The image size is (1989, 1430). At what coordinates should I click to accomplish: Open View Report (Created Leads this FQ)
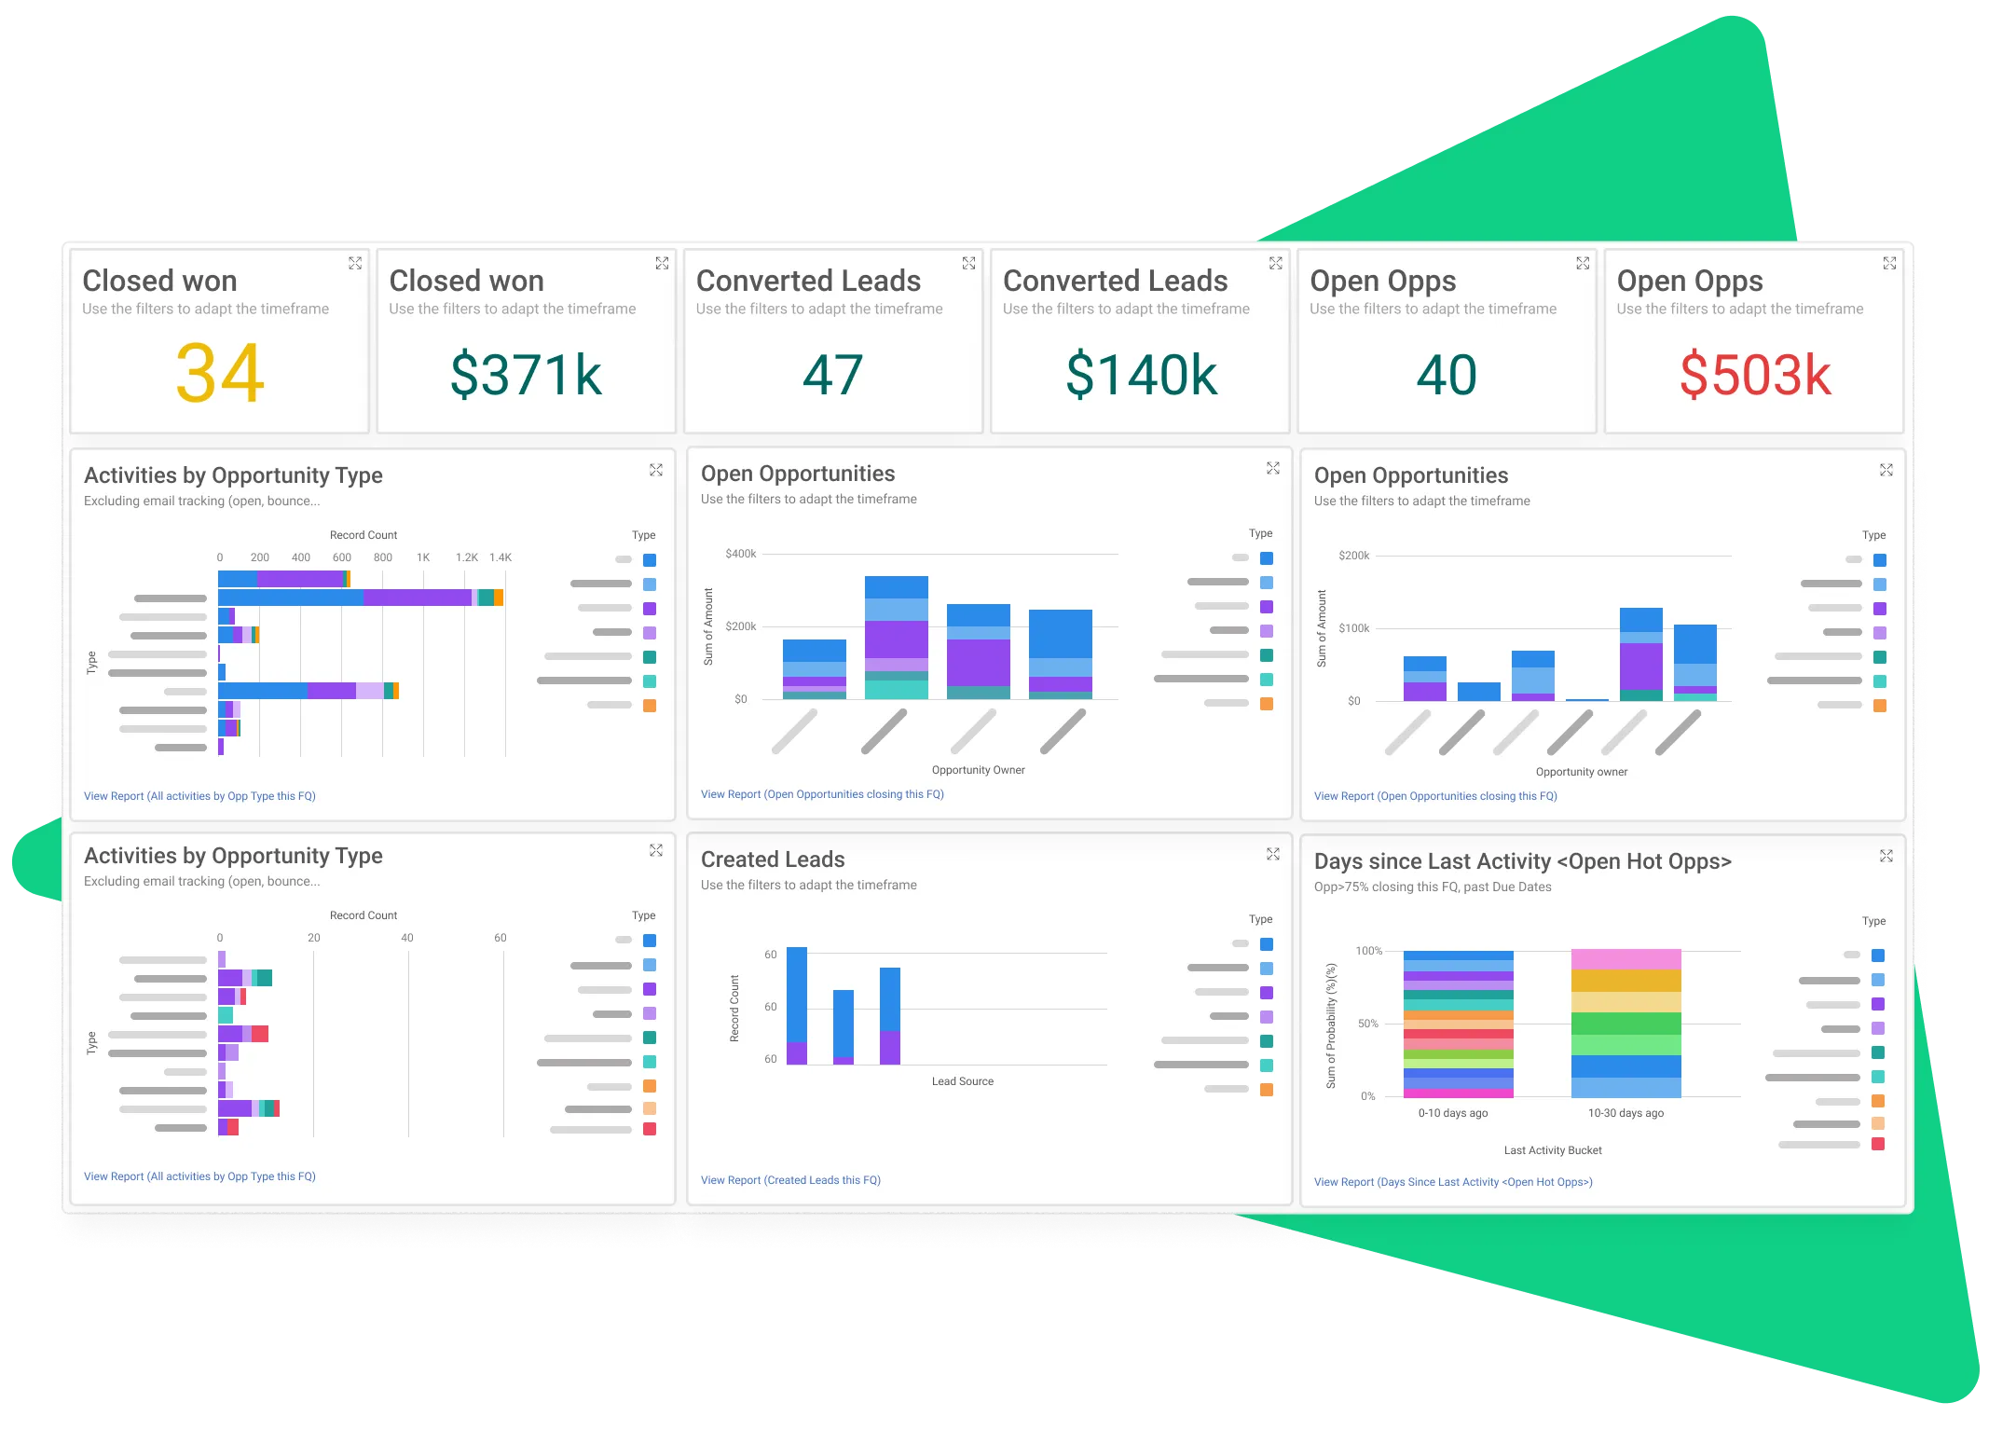click(x=790, y=1180)
